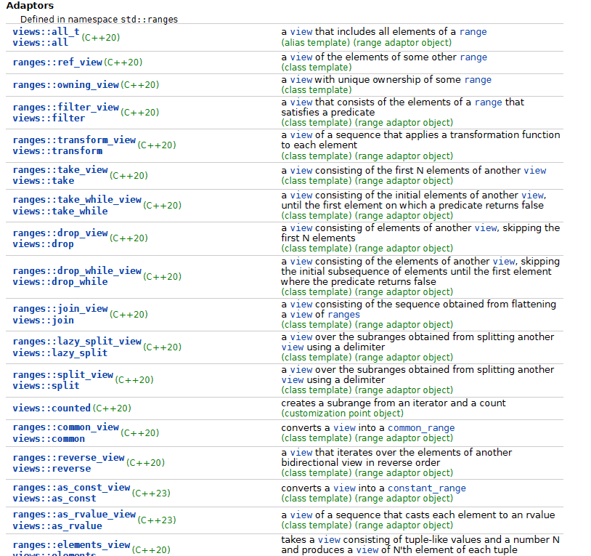Click trailing 'view' link in take_view description

point(535,171)
